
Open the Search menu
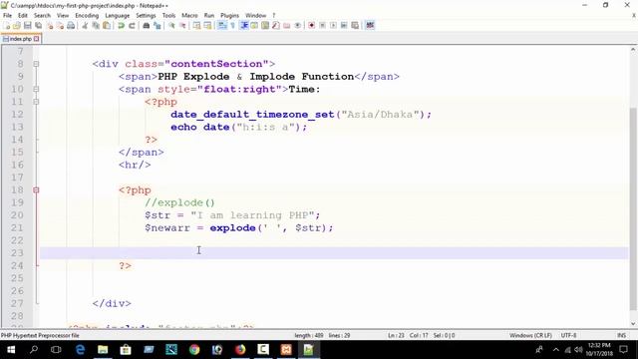coord(42,16)
